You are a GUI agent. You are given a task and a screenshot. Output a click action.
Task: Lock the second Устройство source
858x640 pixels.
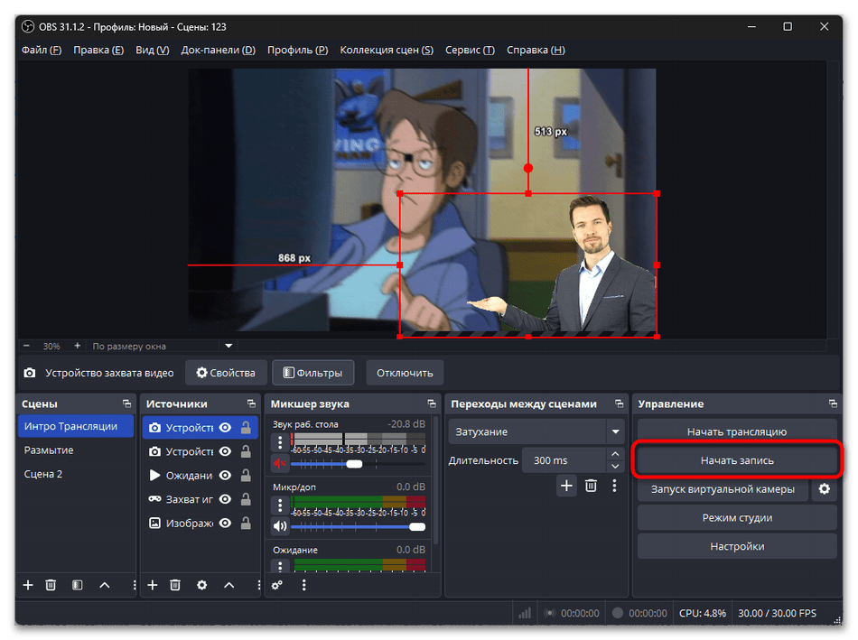pyautogui.click(x=247, y=451)
